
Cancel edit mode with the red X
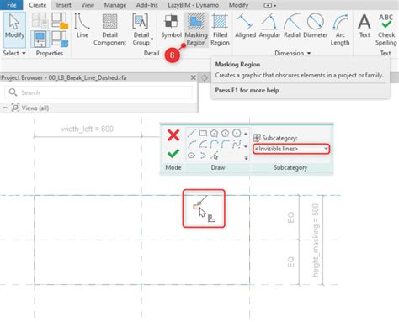tap(173, 135)
